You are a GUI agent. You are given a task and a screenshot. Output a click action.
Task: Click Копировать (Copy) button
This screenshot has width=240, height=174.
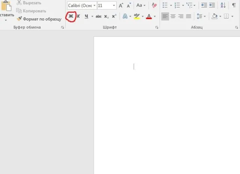click(31, 11)
